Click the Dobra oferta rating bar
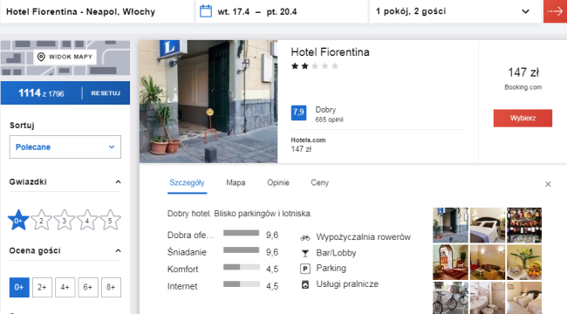 [241, 233]
